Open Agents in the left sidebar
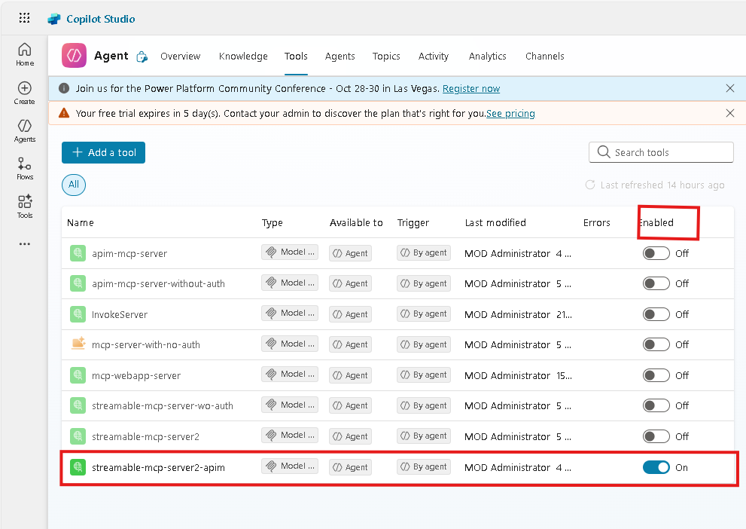Image resolution: width=746 pixels, height=529 pixels. 25,131
